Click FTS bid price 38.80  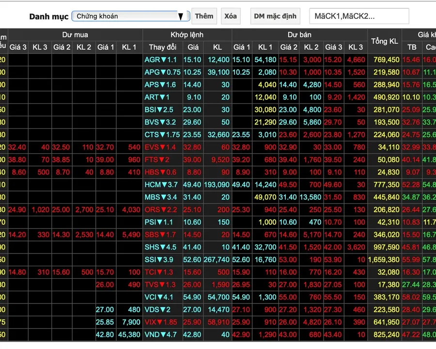pyautogui.click(x=17, y=160)
